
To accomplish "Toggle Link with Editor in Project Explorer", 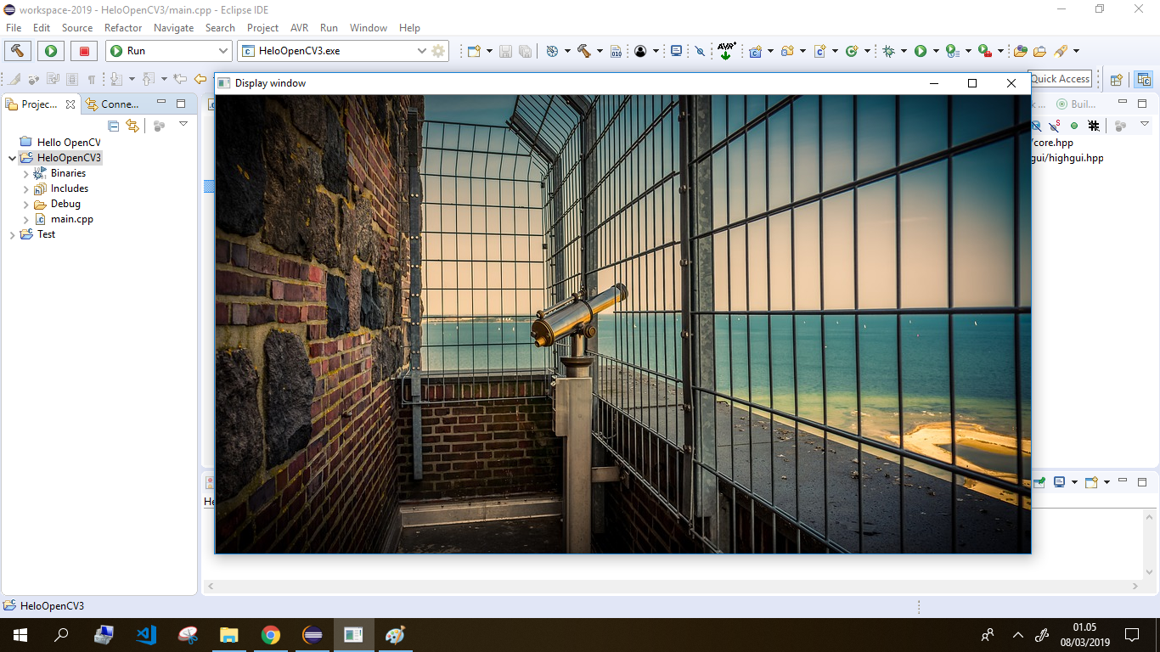I will (132, 126).
